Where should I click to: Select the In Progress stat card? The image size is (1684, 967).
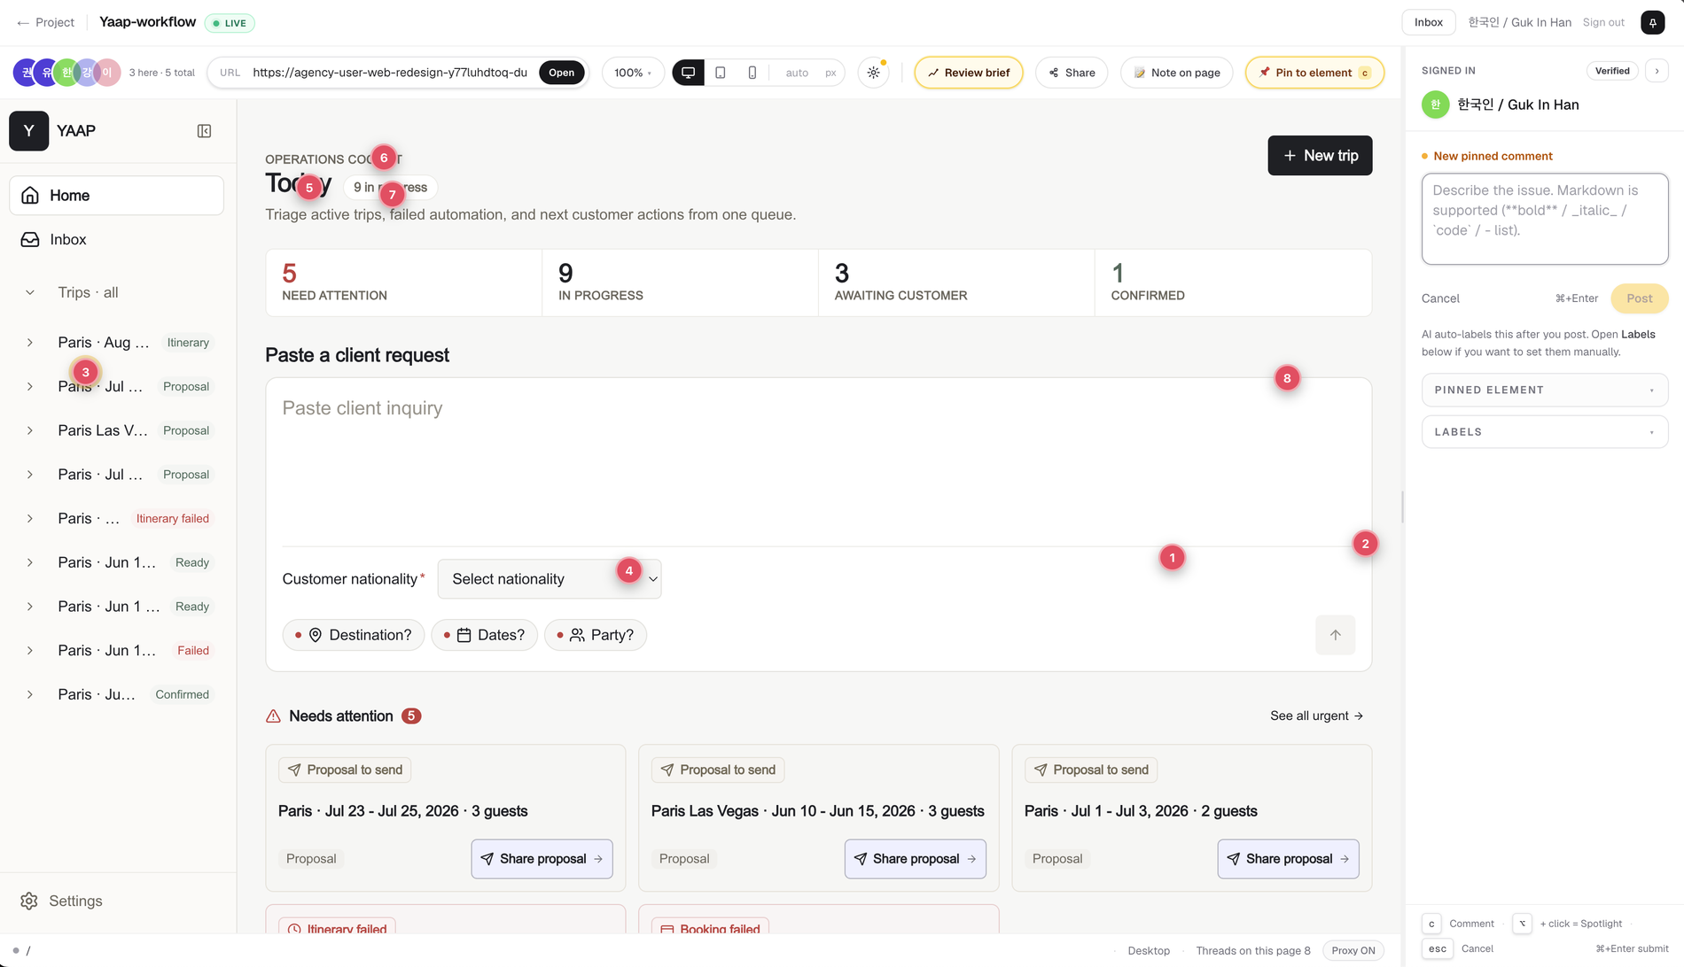tap(680, 282)
